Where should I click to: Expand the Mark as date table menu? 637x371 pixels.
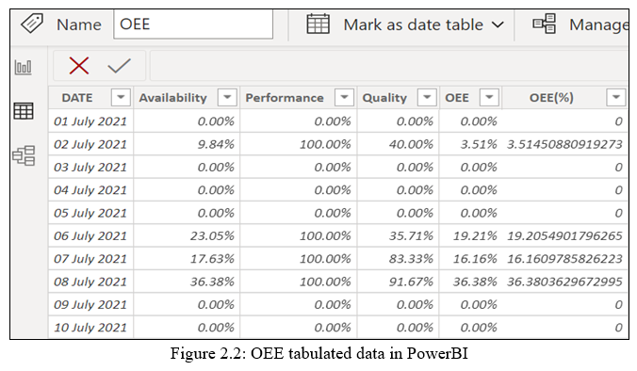498,24
